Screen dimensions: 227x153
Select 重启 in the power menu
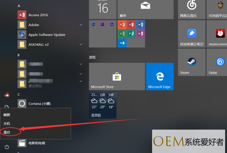click(8, 133)
